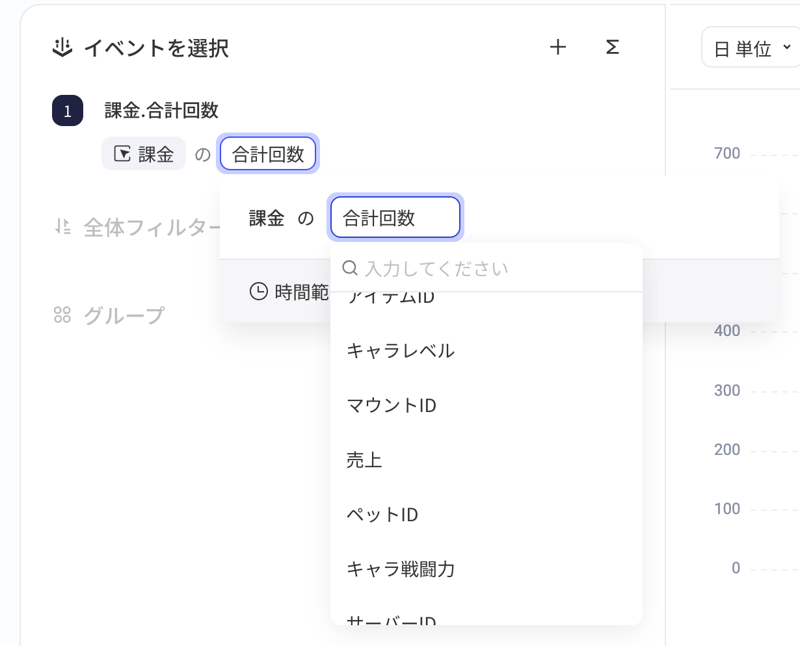Choose キャラレベル from the list
The image size is (800, 646).
pos(487,351)
